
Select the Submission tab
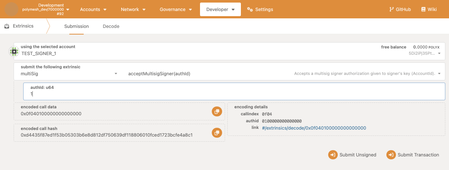point(77,26)
